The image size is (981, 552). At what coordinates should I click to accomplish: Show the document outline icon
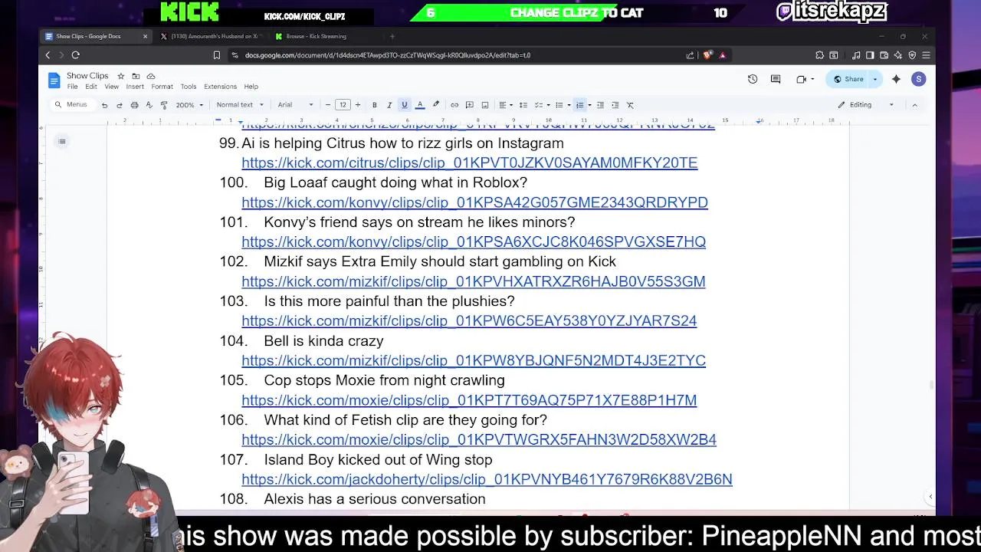(62, 141)
